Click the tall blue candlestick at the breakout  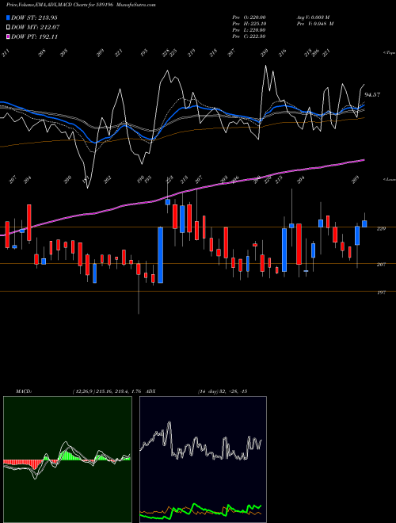pos(160,255)
